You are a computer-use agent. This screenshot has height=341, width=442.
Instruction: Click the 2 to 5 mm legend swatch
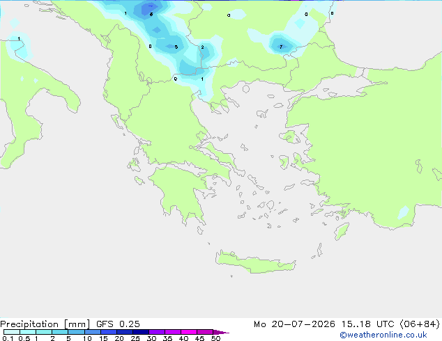pyautogui.click(x=60, y=332)
